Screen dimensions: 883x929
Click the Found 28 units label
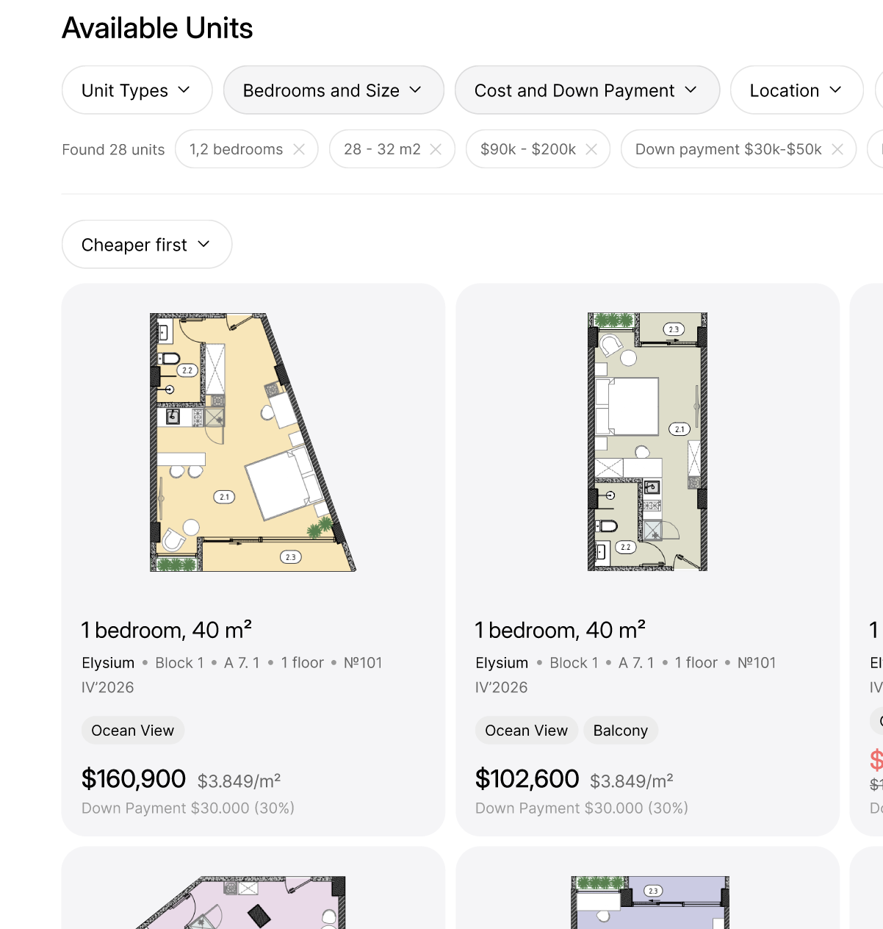click(113, 150)
